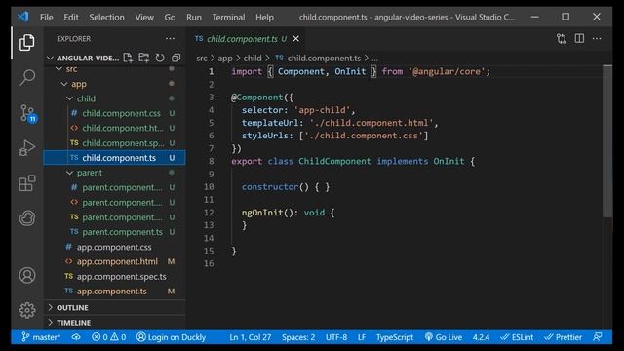Click the master branch indicator in status bar

tap(41, 337)
